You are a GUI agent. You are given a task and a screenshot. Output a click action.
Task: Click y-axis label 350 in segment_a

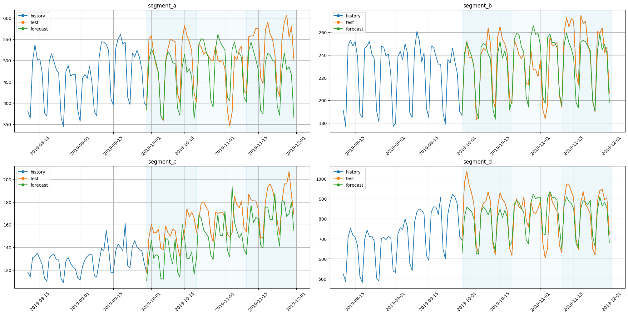pos(8,125)
